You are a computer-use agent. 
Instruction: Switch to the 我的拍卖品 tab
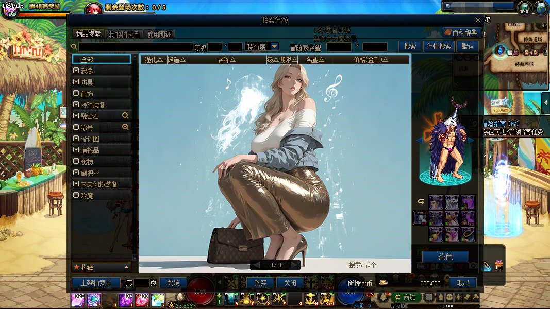click(x=124, y=35)
